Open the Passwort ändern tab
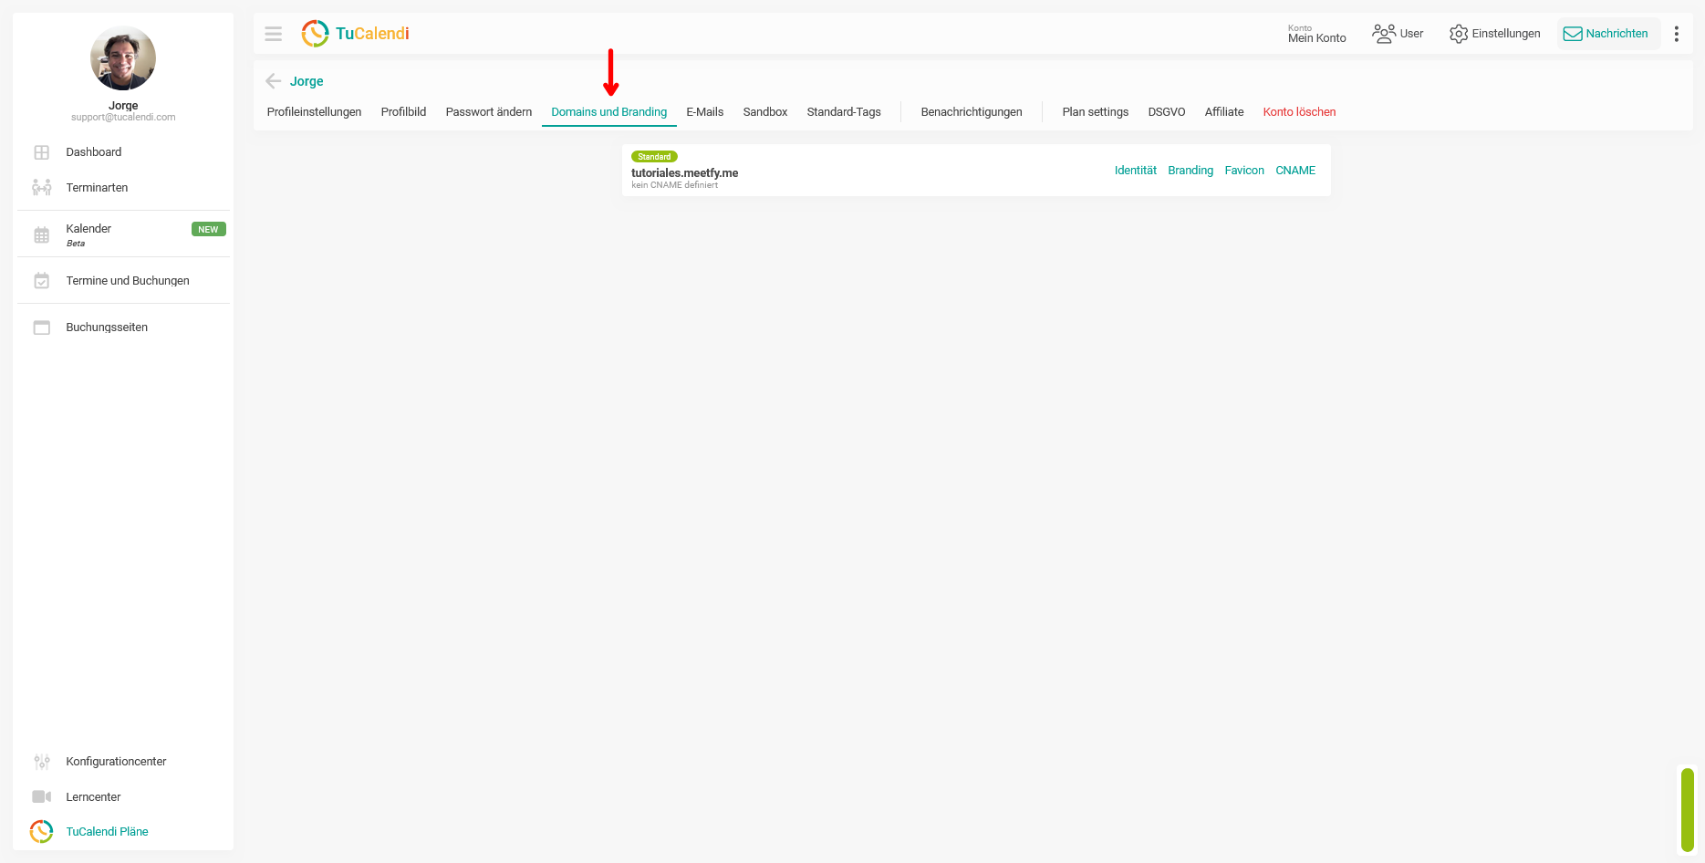1705x863 pixels. point(489,112)
